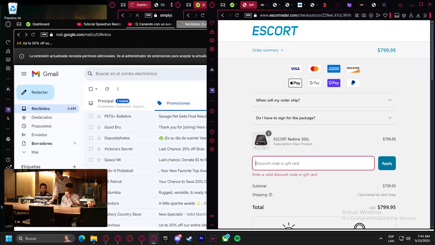Open the Promociones inbox tab

[180, 103]
